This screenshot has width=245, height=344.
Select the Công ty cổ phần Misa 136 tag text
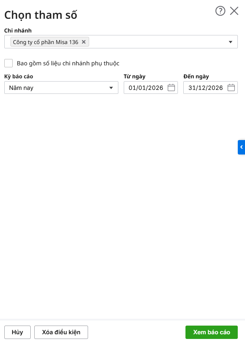coord(45,42)
